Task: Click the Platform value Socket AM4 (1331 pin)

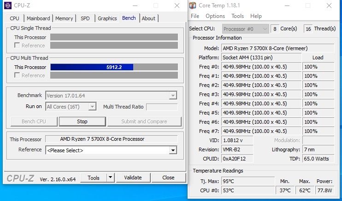Action: (x=261, y=57)
